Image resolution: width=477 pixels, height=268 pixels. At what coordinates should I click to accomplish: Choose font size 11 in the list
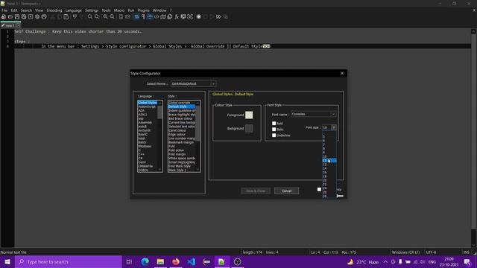click(x=329, y=161)
